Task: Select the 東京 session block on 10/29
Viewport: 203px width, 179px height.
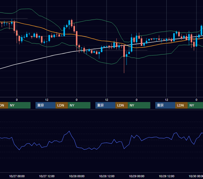Action: (165, 105)
